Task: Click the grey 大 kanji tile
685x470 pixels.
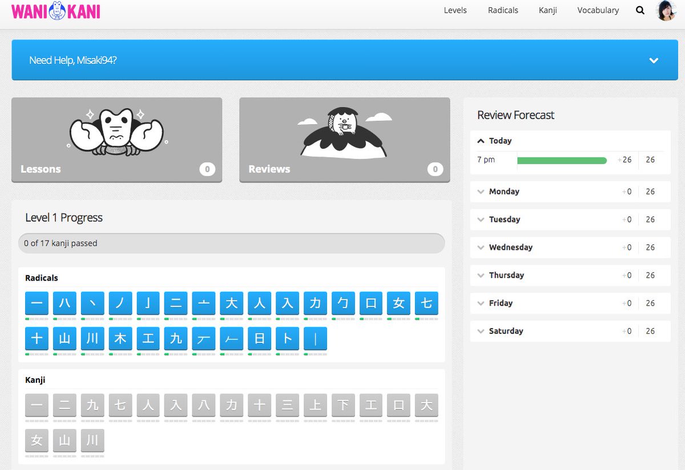Action: (x=426, y=405)
